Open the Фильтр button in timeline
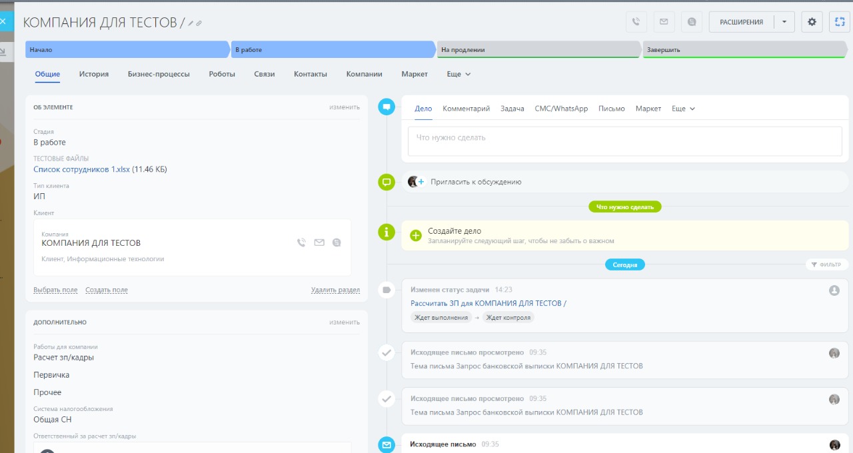The image size is (853, 453). tap(826, 264)
